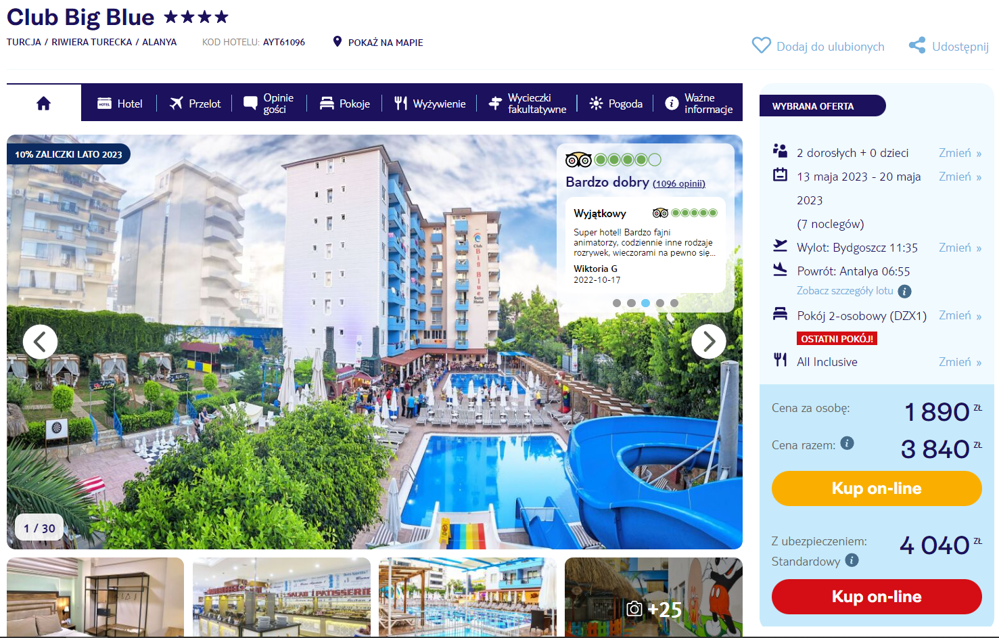Open the home tab icon

tap(44, 103)
